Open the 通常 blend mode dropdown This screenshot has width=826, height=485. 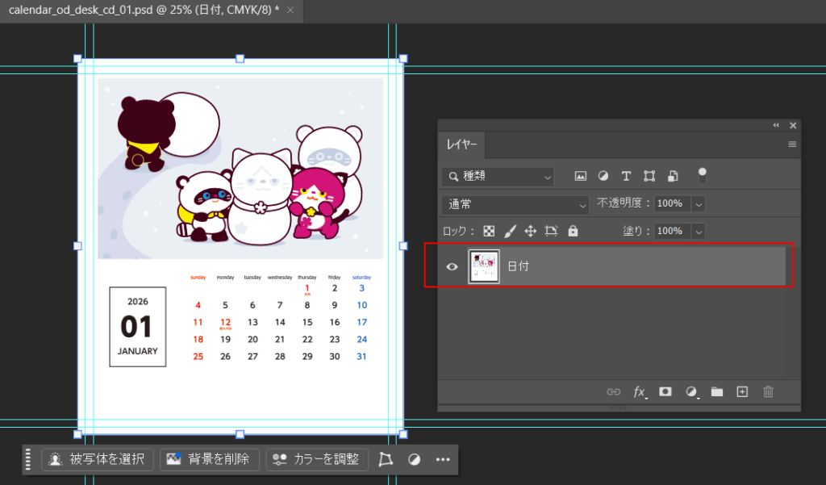tap(516, 204)
